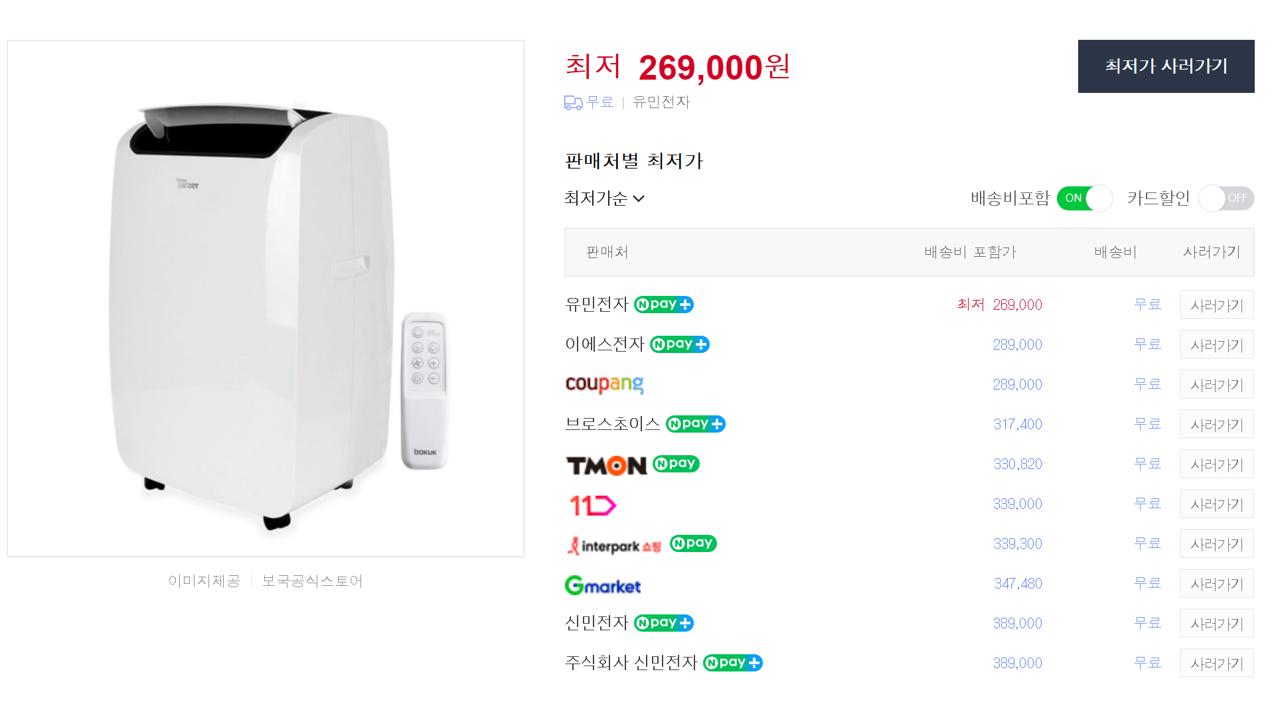Screen dimensions: 1272x702
Task: Click the portable air conditioner product image
Action: (266, 299)
